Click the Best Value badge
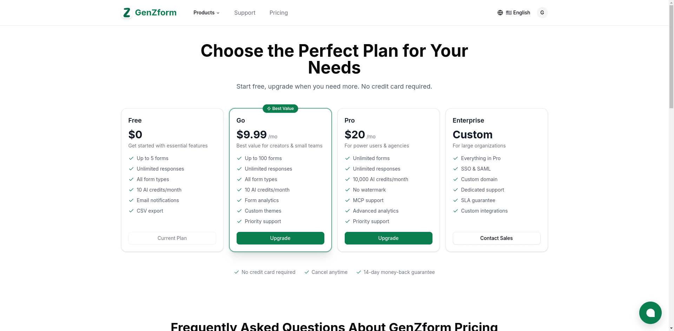The image size is (674, 331). [x=280, y=109]
